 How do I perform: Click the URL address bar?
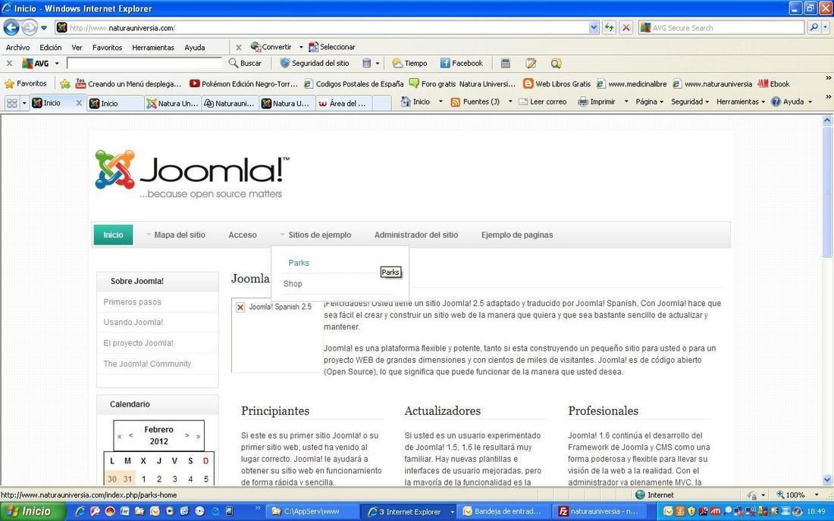pyautogui.click(x=327, y=27)
